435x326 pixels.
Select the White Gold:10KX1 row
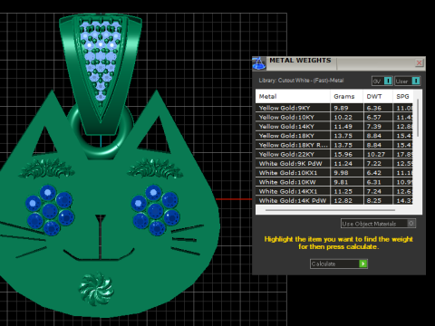point(334,173)
